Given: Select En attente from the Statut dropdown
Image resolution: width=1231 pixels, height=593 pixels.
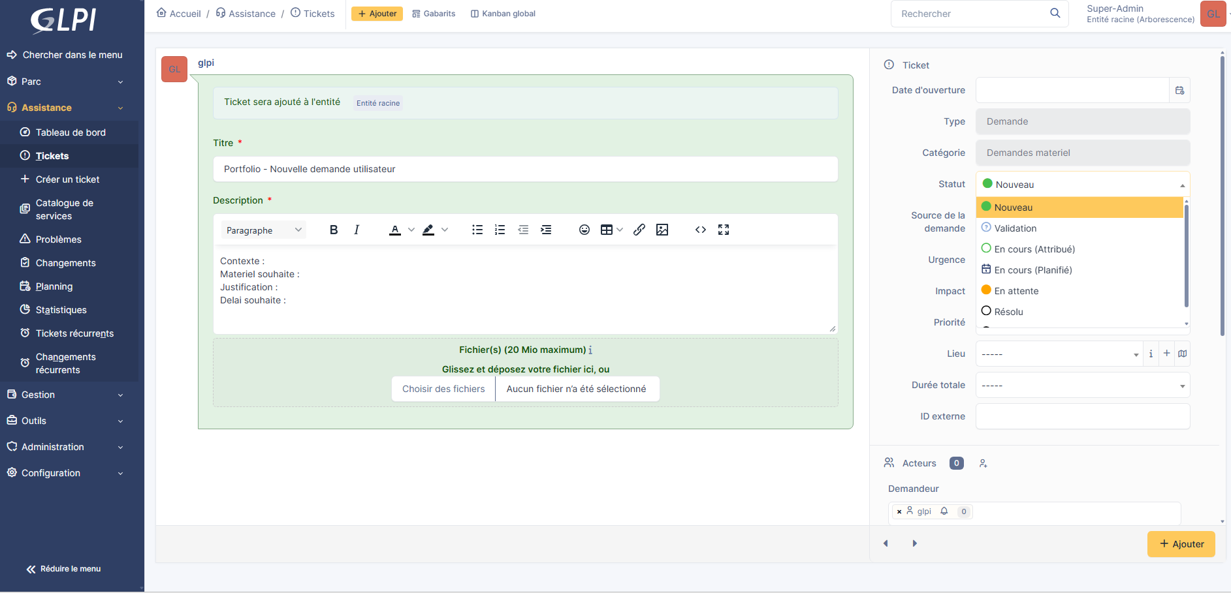Looking at the screenshot, I should click(x=1017, y=290).
